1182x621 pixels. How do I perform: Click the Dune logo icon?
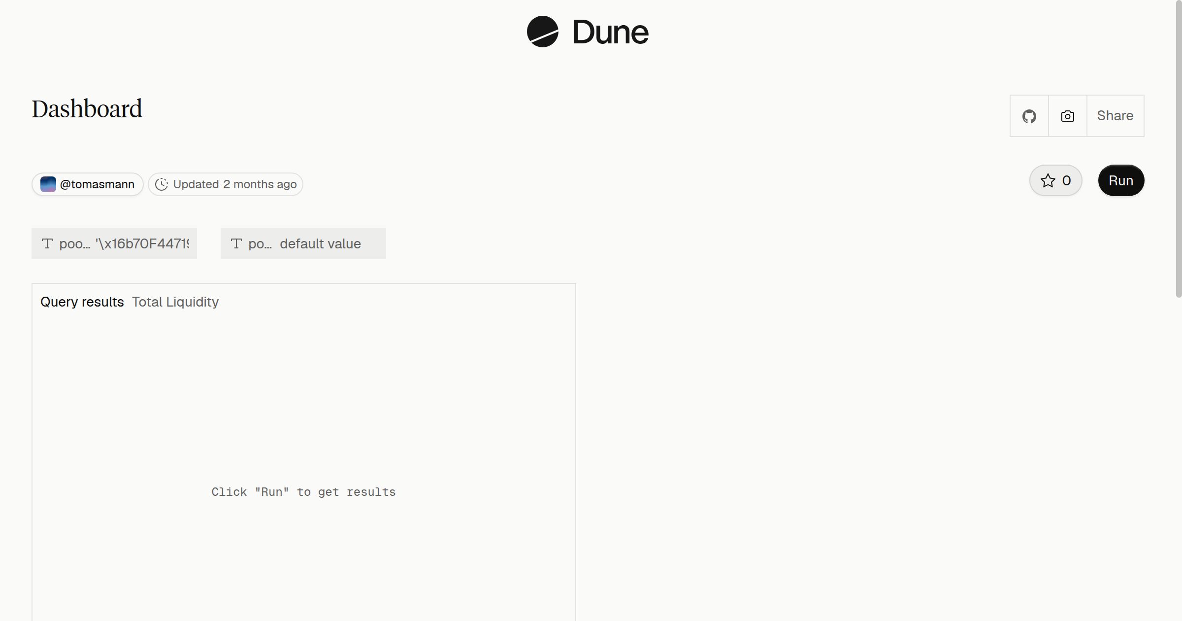tap(543, 32)
